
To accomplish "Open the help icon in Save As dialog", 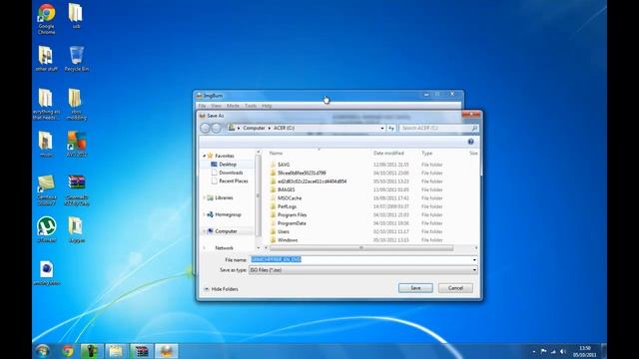I will [x=470, y=142].
